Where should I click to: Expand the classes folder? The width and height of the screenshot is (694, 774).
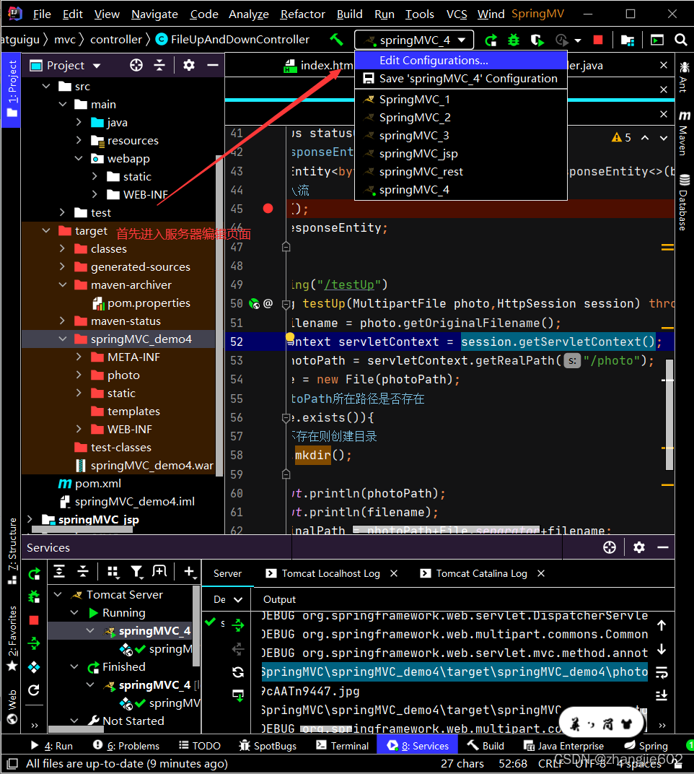[62, 249]
